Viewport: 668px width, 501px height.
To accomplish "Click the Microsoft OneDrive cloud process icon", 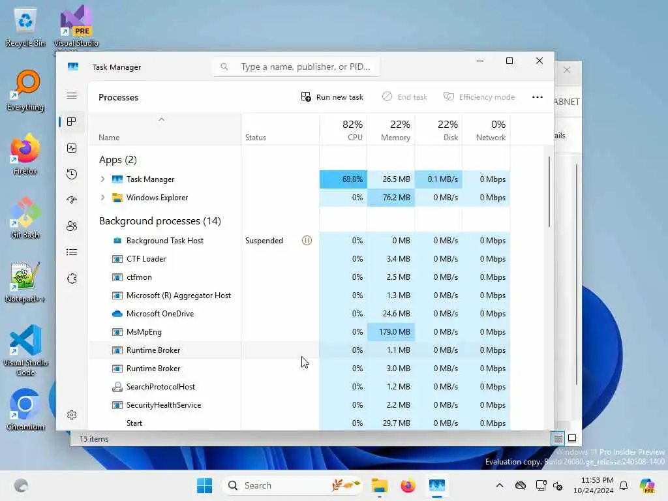I will (x=117, y=314).
